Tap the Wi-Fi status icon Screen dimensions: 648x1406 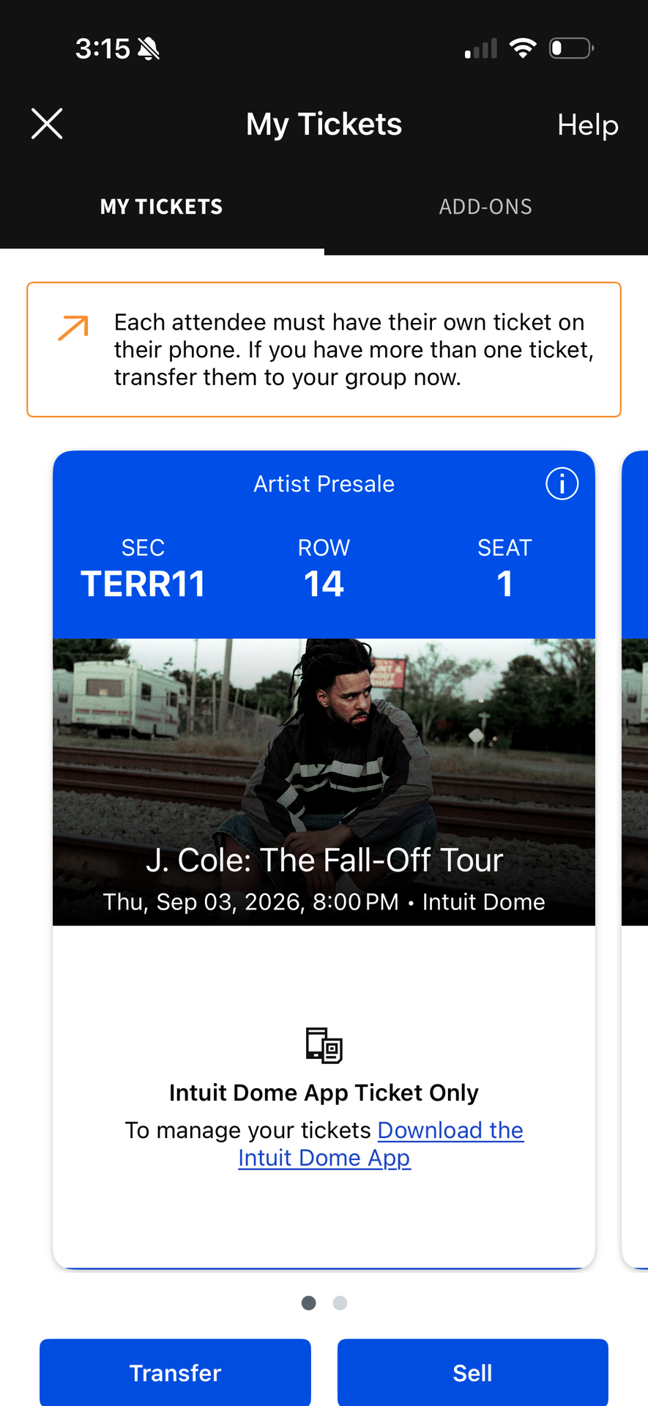pyautogui.click(x=523, y=48)
